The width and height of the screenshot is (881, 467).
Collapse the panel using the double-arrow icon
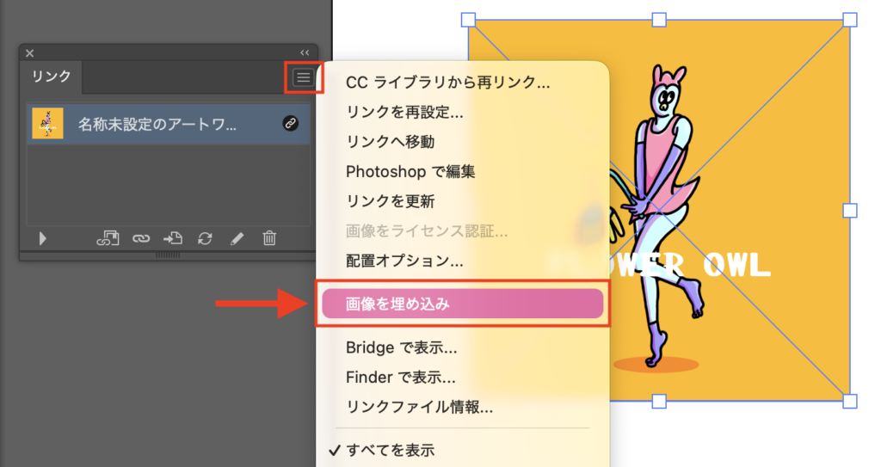[305, 53]
